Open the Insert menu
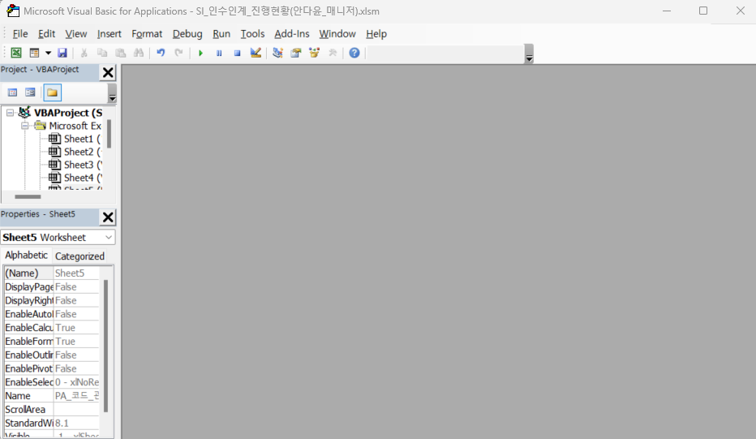 pos(109,34)
